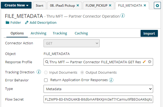Click the Import button

tap(149, 33)
